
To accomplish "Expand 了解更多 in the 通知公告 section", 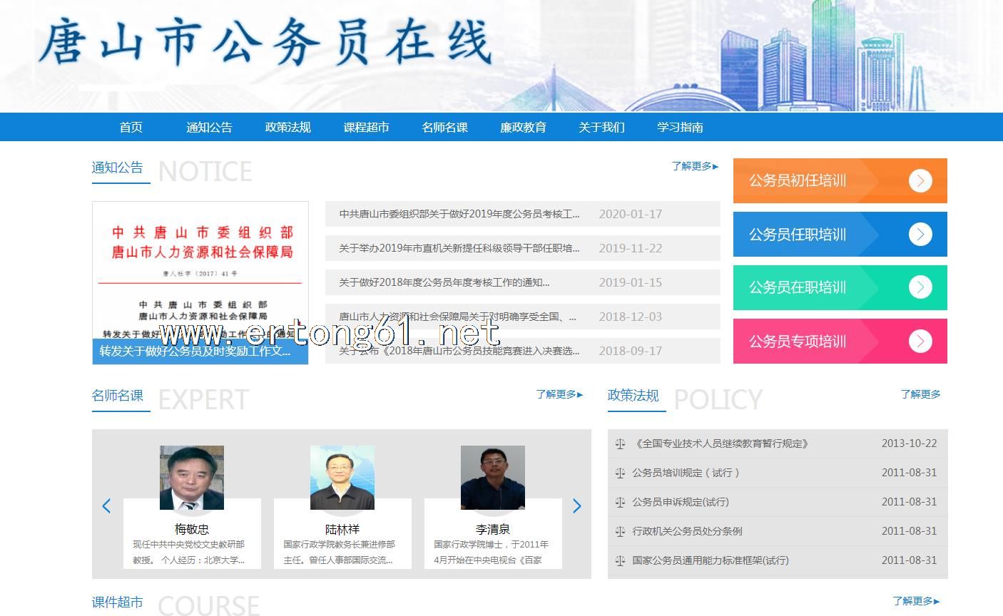I will pyautogui.click(x=694, y=166).
